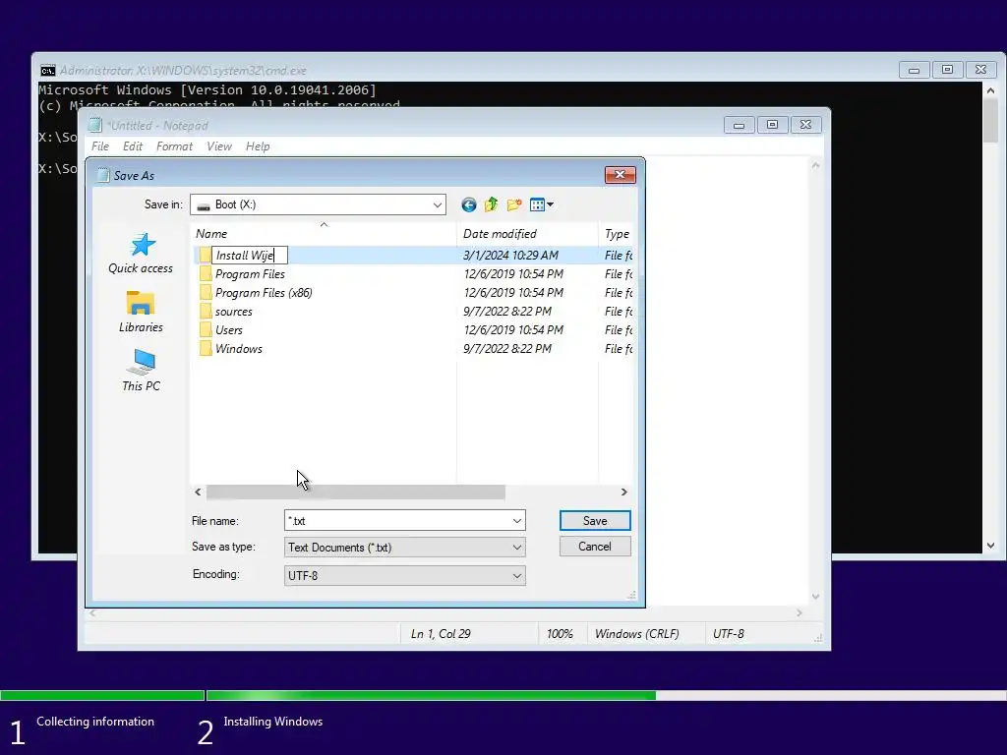Create a new folder with the toolbar icon
The width and height of the screenshot is (1007, 755).
point(513,204)
